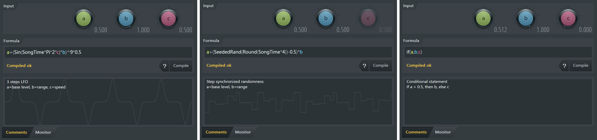Click the help question mark next to the LFO formula's Compile
Screen dimensions: 597x140
(x=164, y=66)
